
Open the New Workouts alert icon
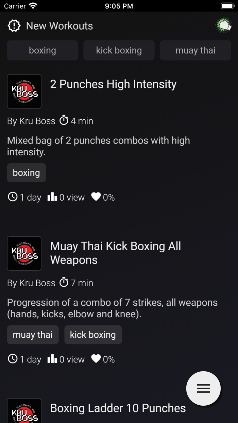pos(14,25)
